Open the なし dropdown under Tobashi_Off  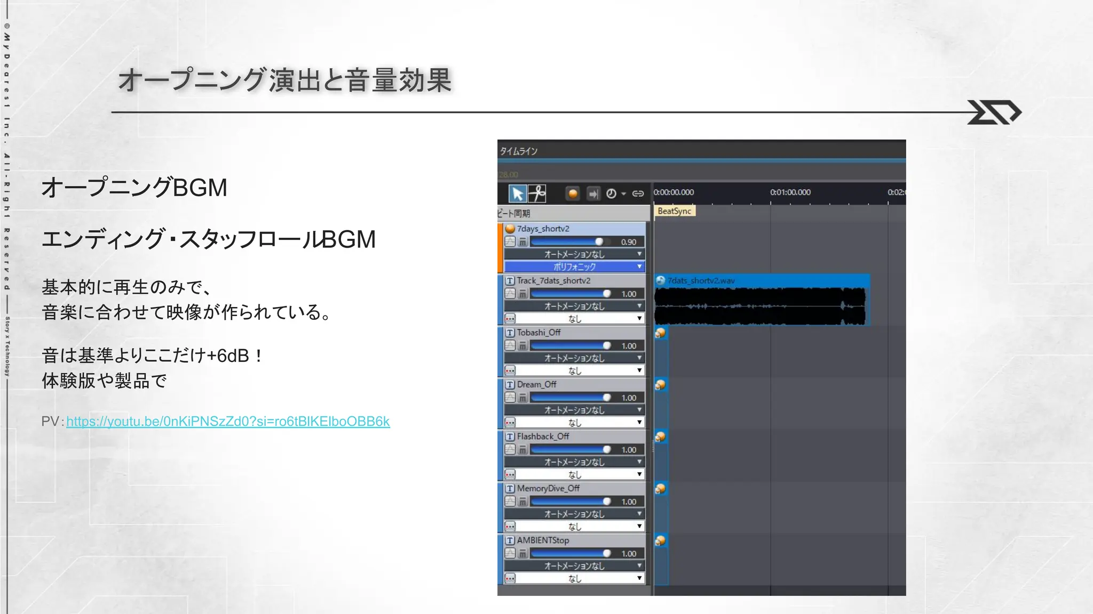click(x=581, y=370)
